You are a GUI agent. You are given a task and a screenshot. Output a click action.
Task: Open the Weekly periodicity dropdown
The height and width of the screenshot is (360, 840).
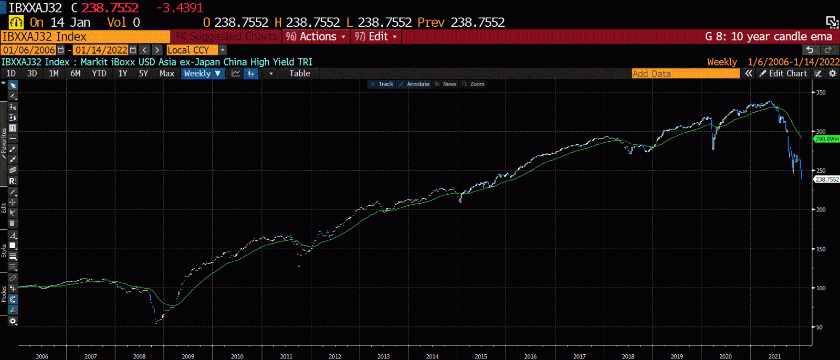click(x=203, y=73)
